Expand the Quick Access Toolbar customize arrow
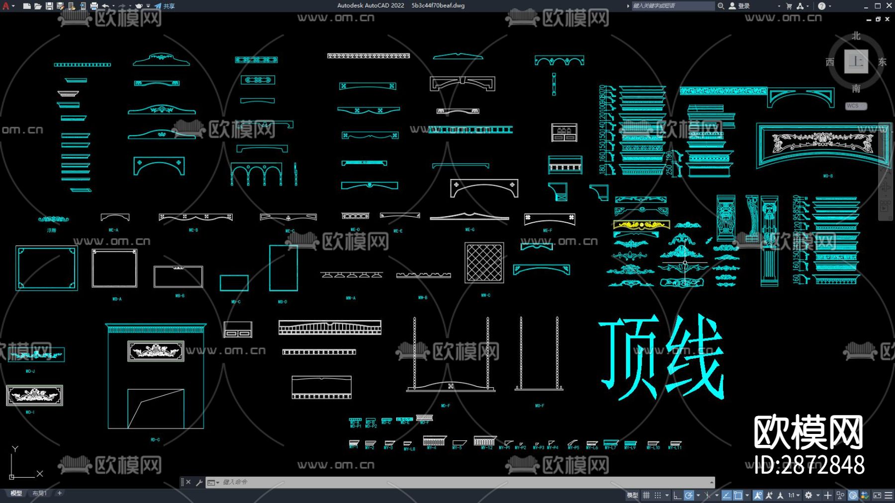Viewport: 895px width, 503px height. (x=148, y=6)
